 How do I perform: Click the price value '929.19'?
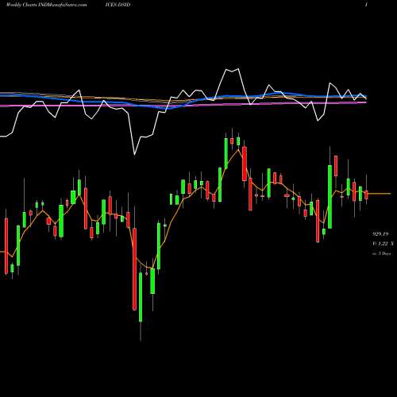pos(380,234)
